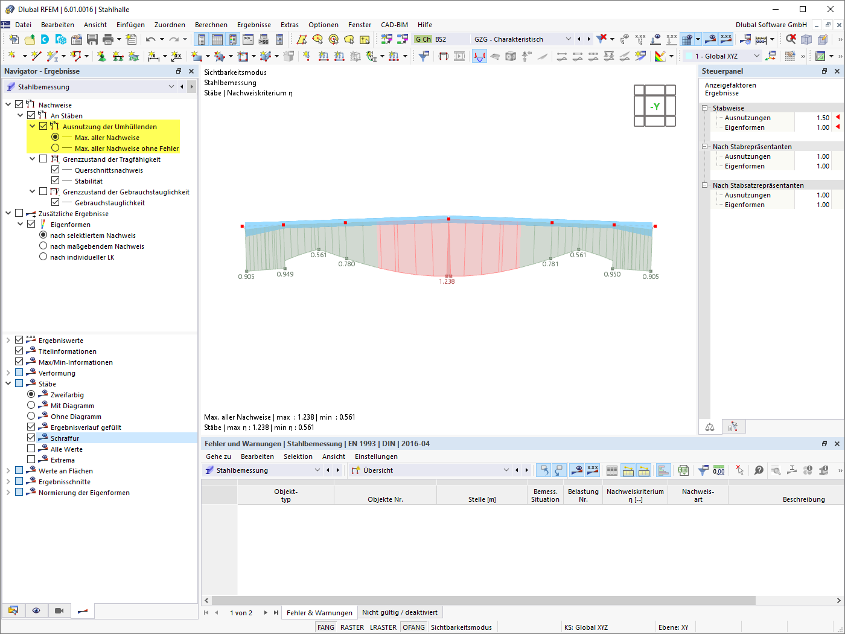The width and height of the screenshot is (845, 634).
Task: Open the '1 - Global XYZ' coordinate system dropdown
Action: pyautogui.click(x=757, y=56)
